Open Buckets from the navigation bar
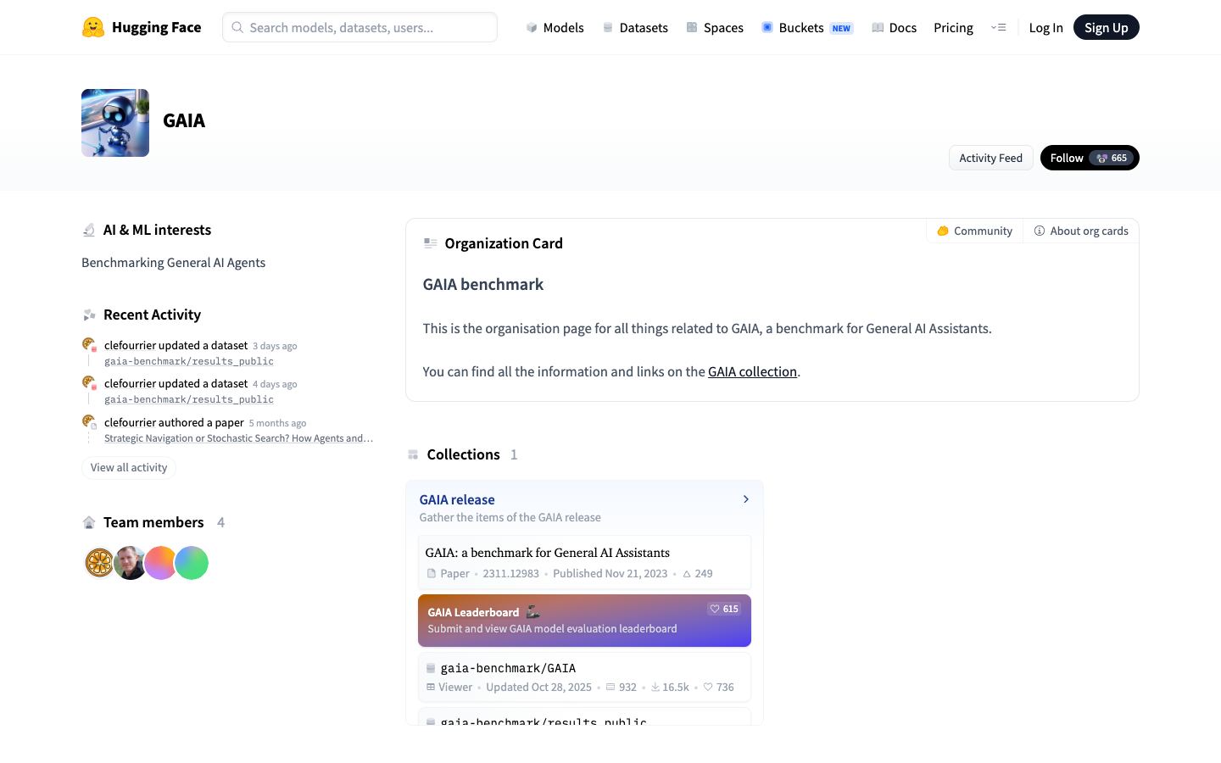 (806, 27)
